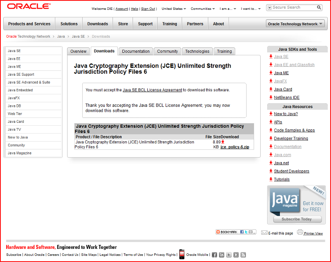
Task: Select Web Tier in left sidebar
Action: (x=34, y=114)
